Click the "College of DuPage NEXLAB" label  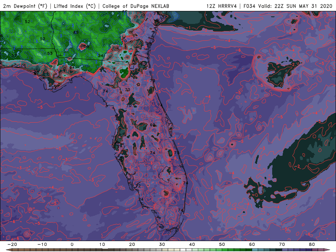click(x=136, y=6)
